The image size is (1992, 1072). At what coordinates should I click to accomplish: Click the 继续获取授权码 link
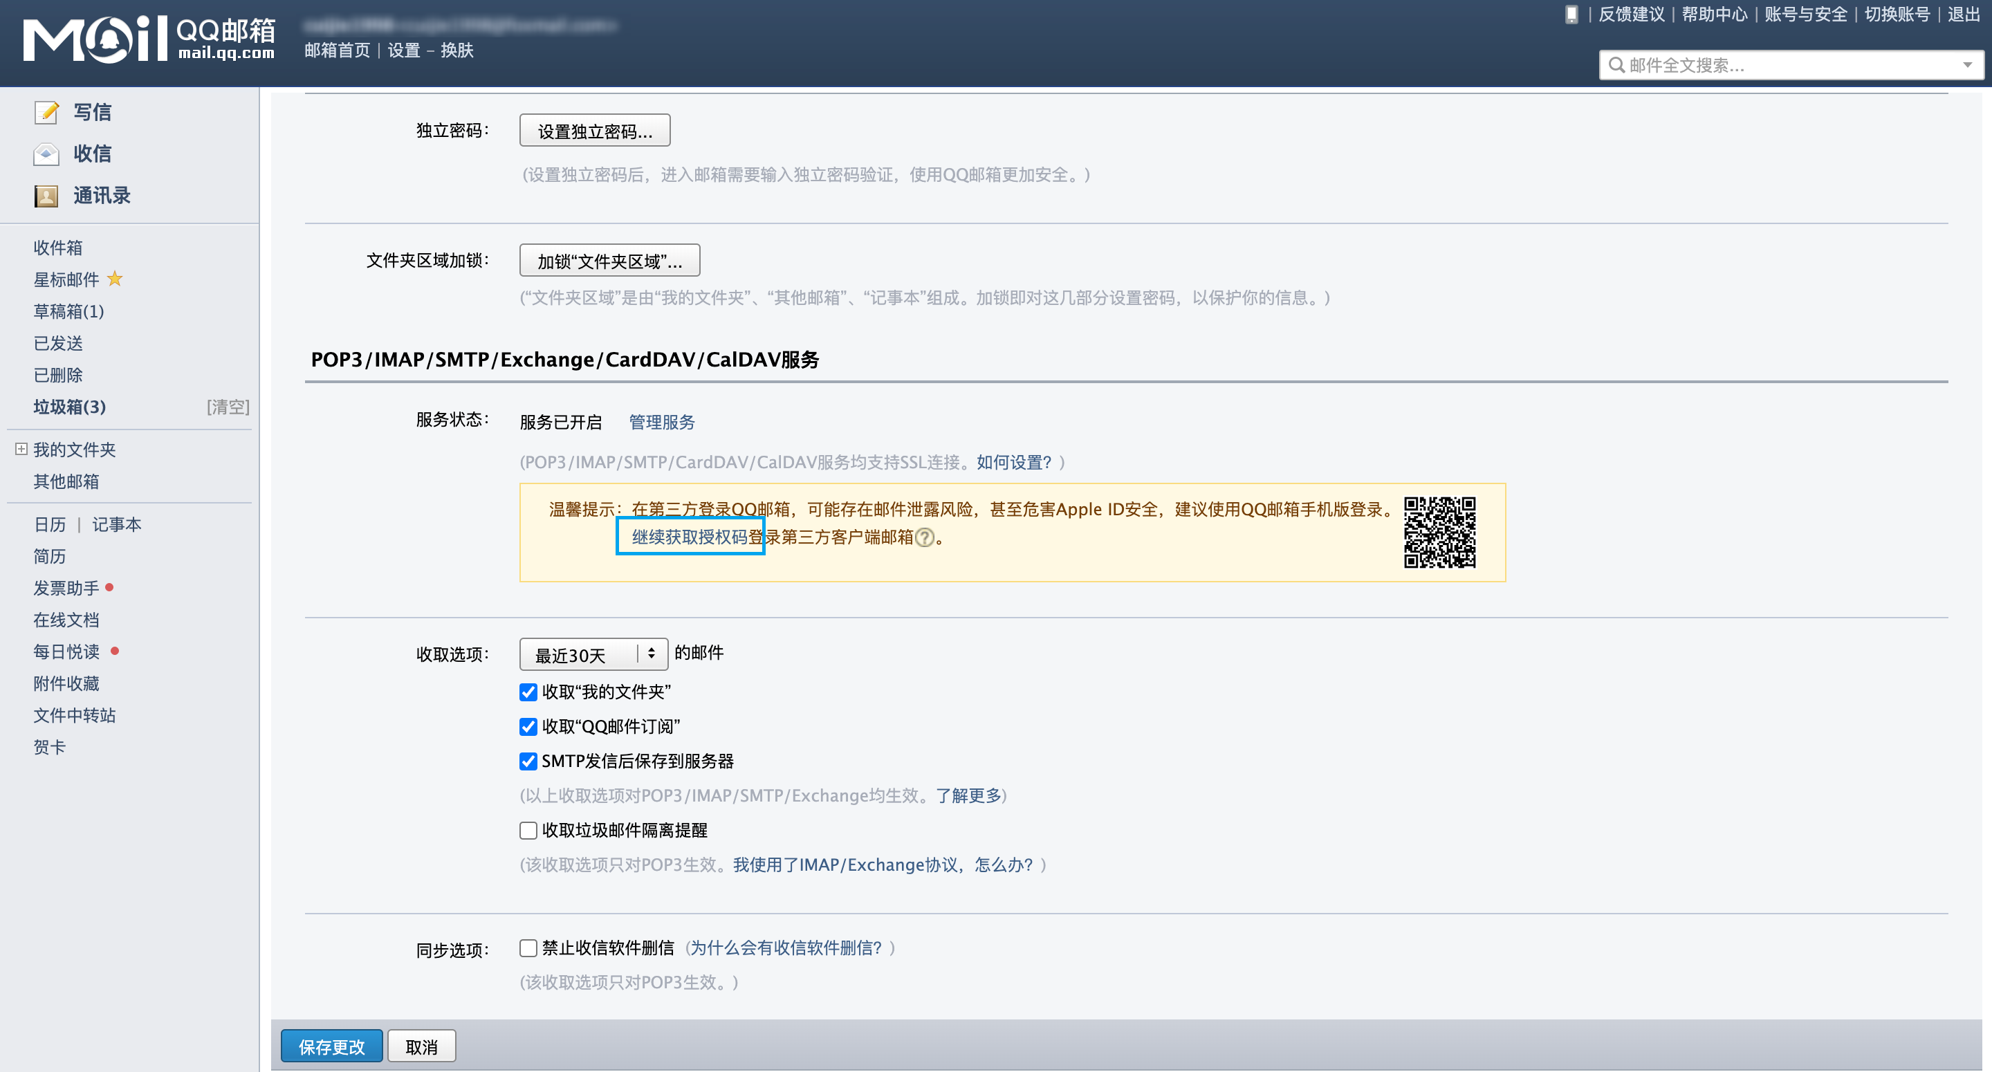click(x=690, y=537)
